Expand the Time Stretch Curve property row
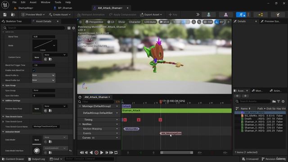Viewport: 288px width, 162px height. pyautogui.click(x=3, y=121)
